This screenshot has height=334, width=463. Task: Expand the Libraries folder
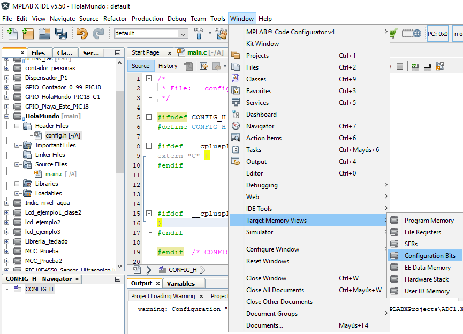(17, 184)
